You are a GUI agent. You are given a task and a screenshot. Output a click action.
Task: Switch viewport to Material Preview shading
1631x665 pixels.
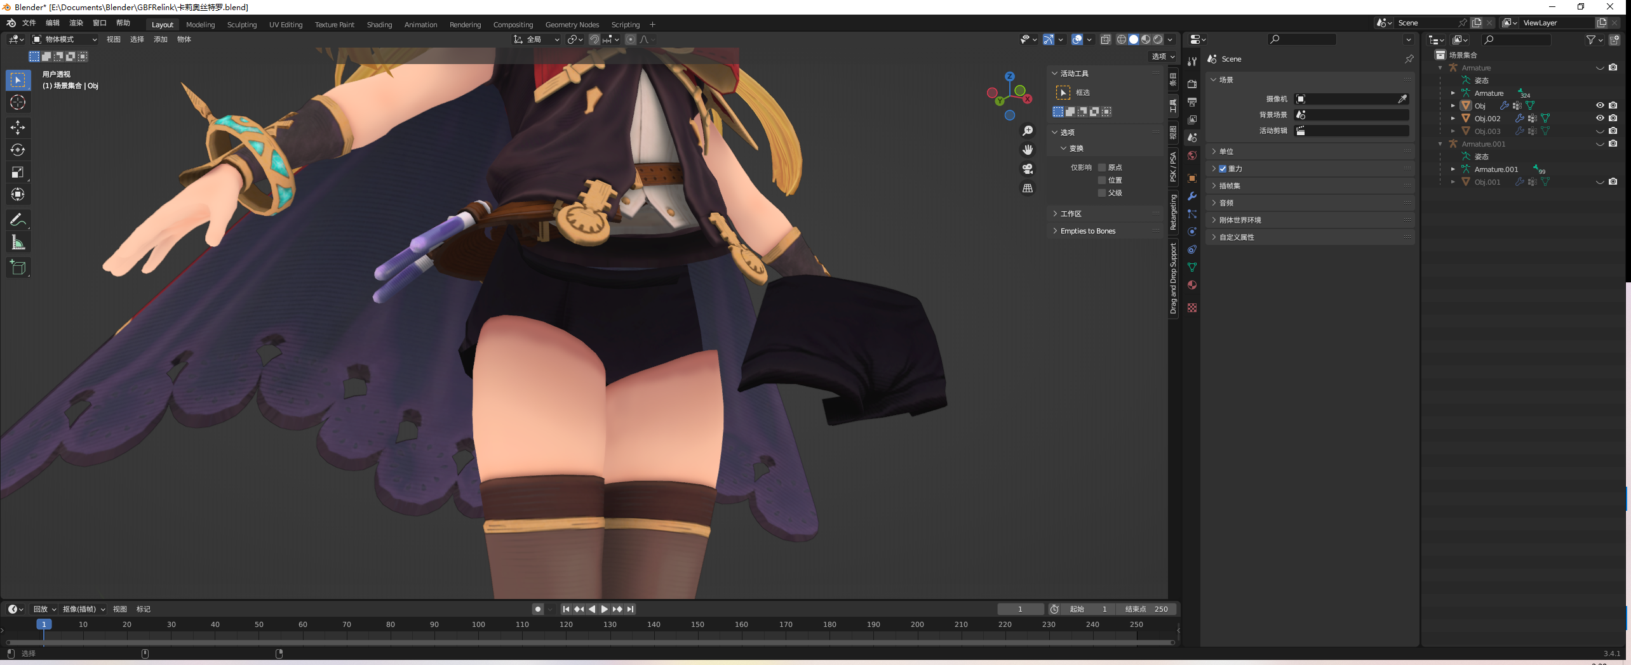click(1146, 39)
